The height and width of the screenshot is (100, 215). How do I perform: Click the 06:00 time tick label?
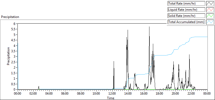[x=65, y=94]
